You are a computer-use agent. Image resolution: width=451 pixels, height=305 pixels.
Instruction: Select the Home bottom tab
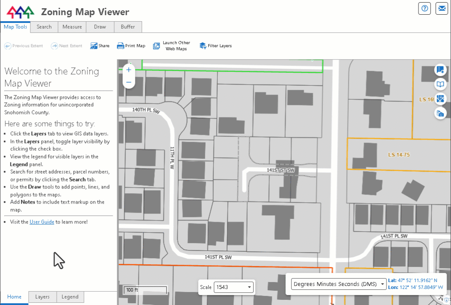coord(14,297)
